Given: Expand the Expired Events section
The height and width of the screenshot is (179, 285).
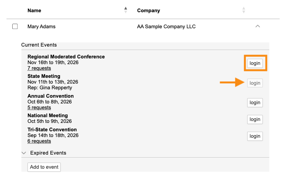Looking at the screenshot, I should pos(24,153).
